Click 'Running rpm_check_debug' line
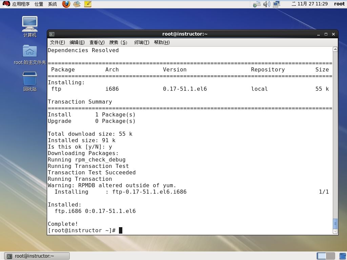Screen dimensions: 347x260 point(87,160)
